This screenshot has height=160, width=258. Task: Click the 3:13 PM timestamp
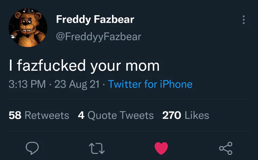pyautogui.click(x=27, y=84)
